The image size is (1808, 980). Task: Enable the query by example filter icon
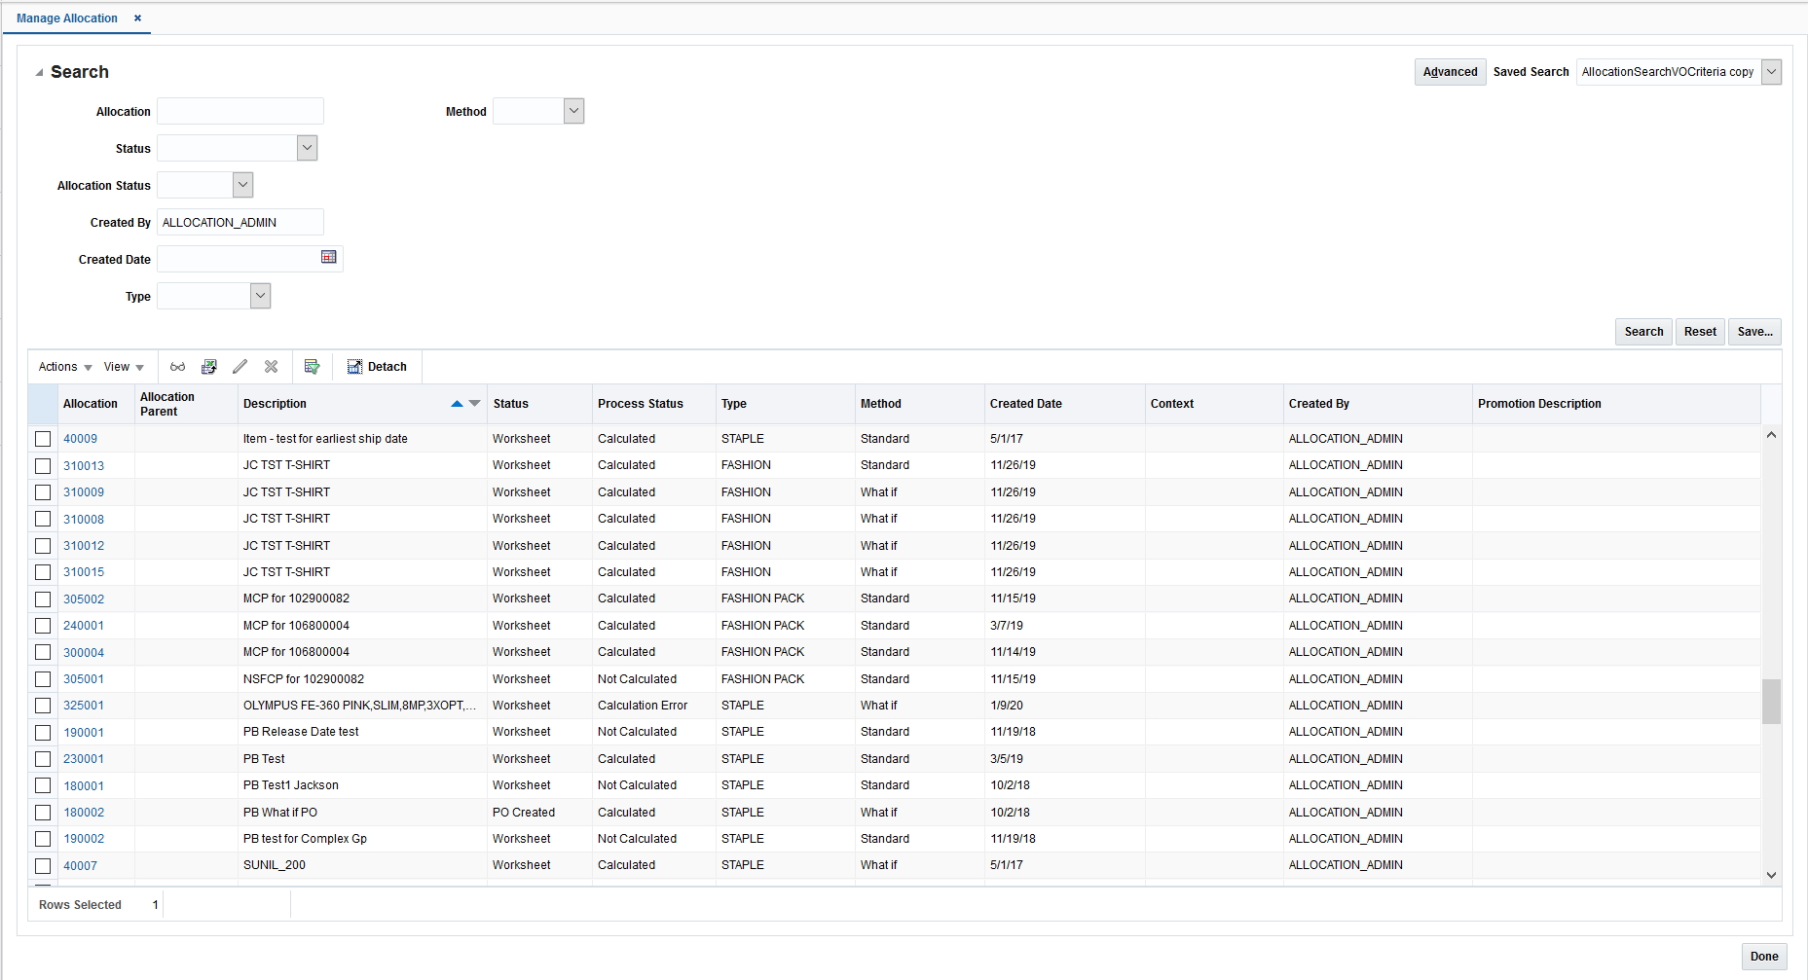pos(312,367)
